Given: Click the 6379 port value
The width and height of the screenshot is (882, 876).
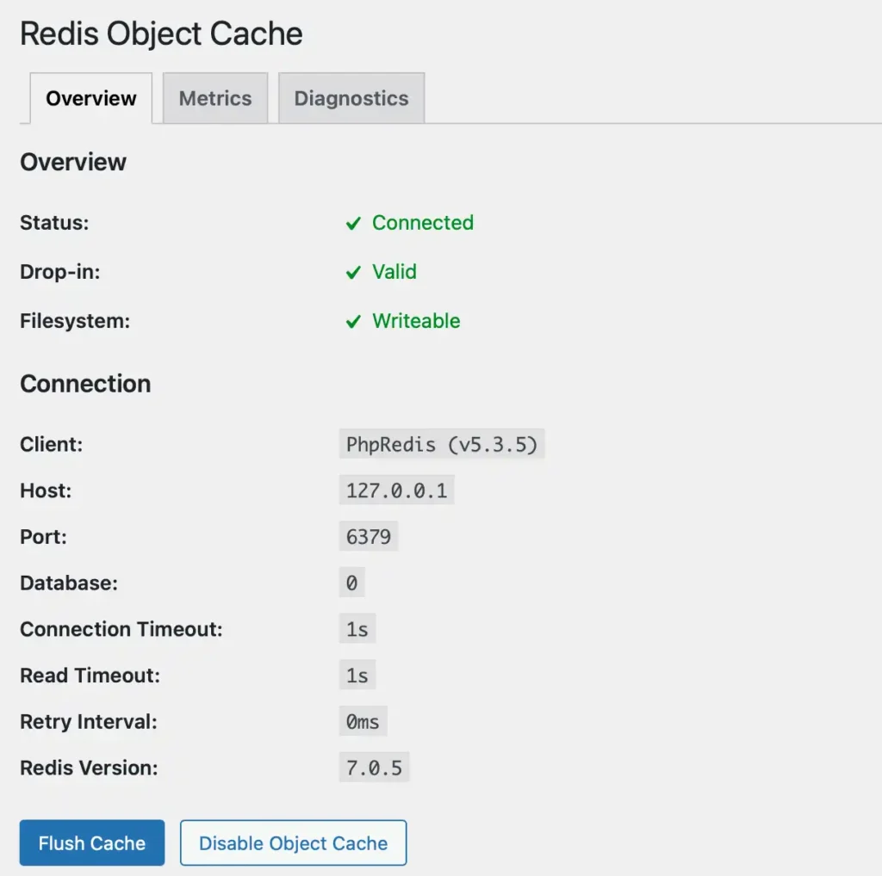Looking at the screenshot, I should click(369, 537).
